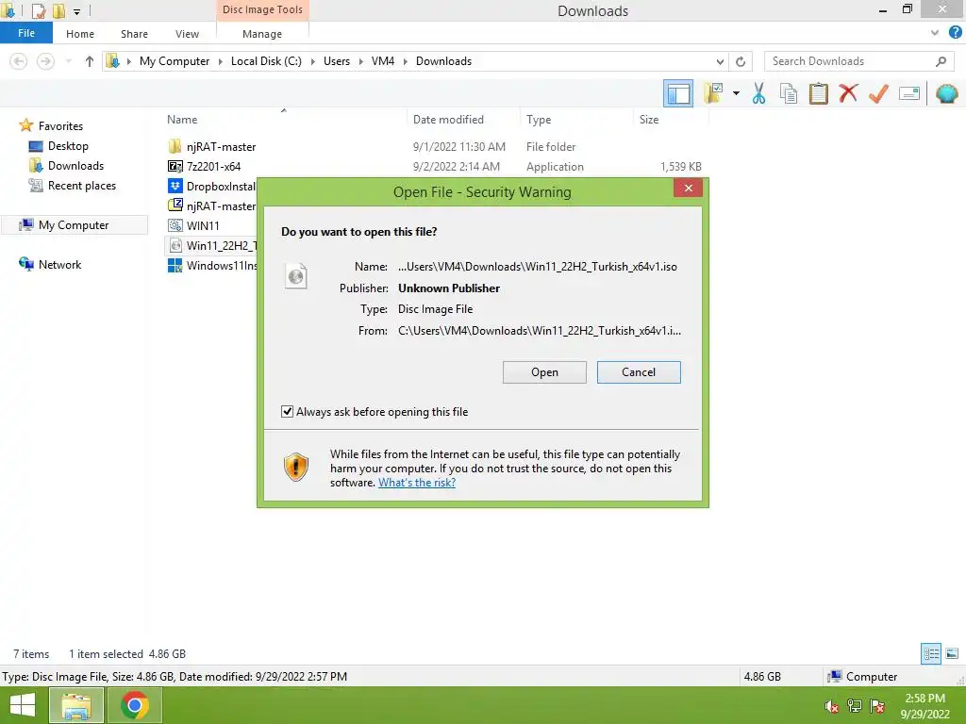The height and width of the screenshot is (724, 966).
Task: Open dropdown next to folder options icon
Action: tap(736, 93)
